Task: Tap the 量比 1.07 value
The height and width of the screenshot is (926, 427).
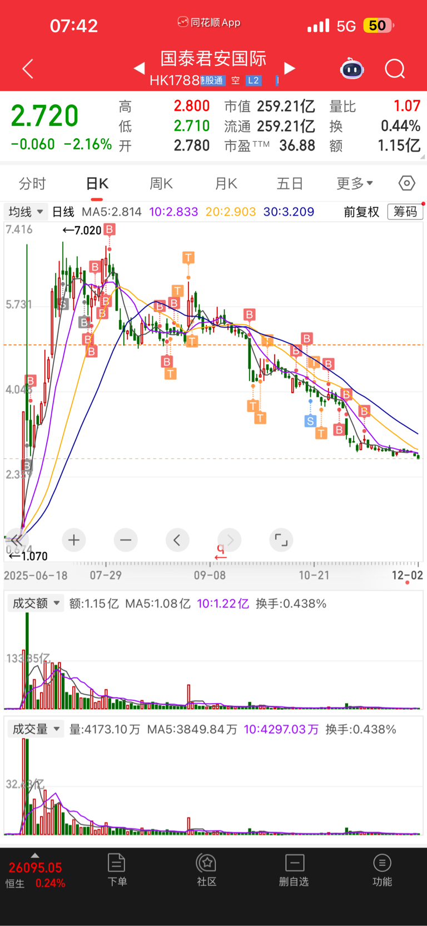Action: coord(407,106)
